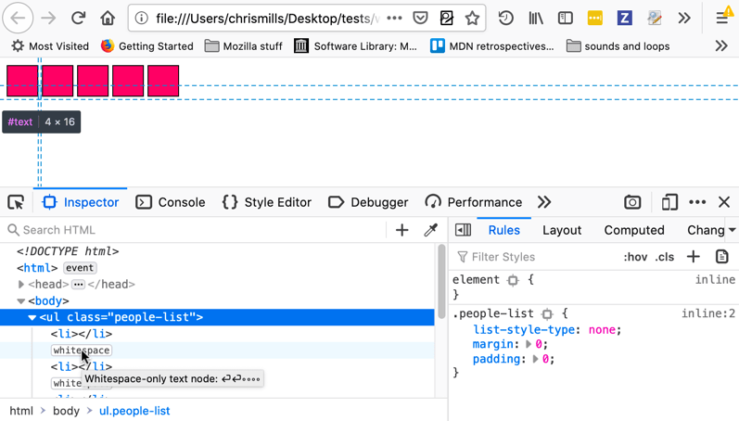This screenshot has height=421, width=739.
Task: Take a screenshot with the camera icon
Action: 632,202
